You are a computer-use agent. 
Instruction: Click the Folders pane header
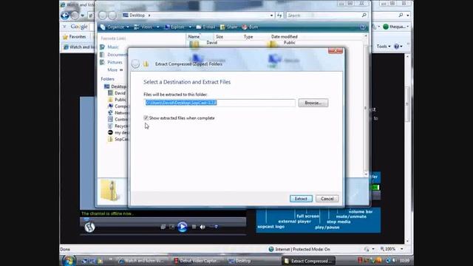pos(108,79)
